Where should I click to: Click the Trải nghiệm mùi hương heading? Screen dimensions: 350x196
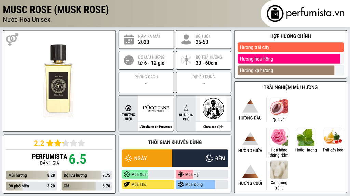(291, 87)
